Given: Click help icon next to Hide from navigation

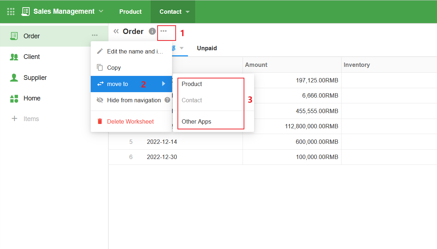Looking at the screenshot, I should [x=167, y=100].
